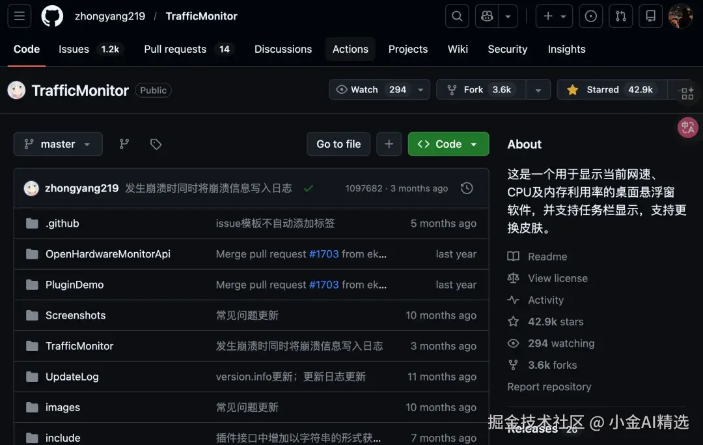The image size is (703, 445).
Task: Open the master branch selector dropdown
Action: (x=58, y=144)
